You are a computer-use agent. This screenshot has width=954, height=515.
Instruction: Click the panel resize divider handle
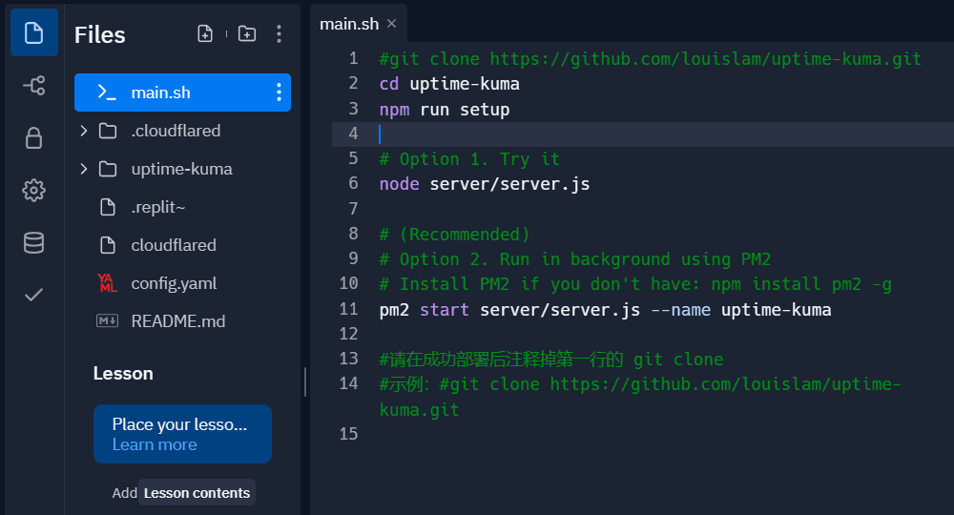click(x=305, y=381)
